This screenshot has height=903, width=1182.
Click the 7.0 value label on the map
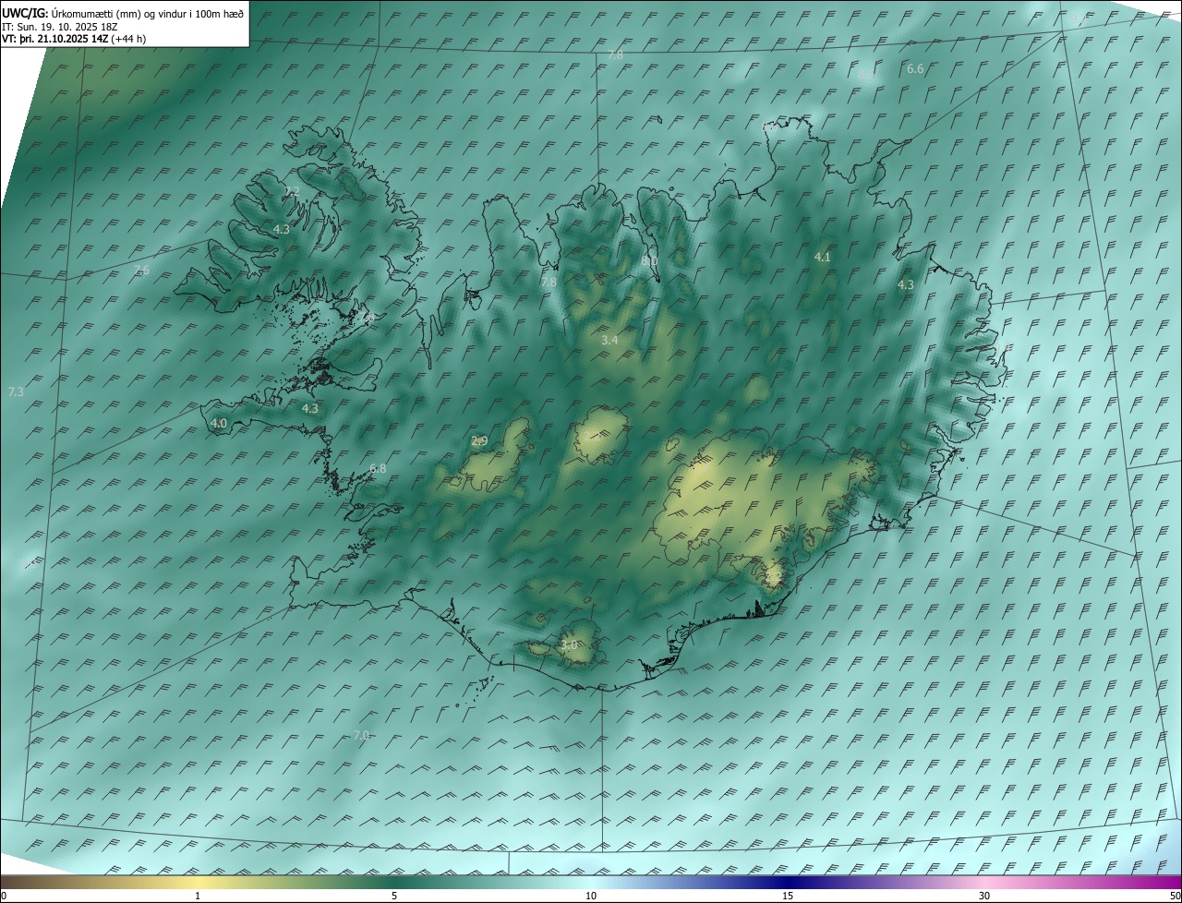pos(361,735)
